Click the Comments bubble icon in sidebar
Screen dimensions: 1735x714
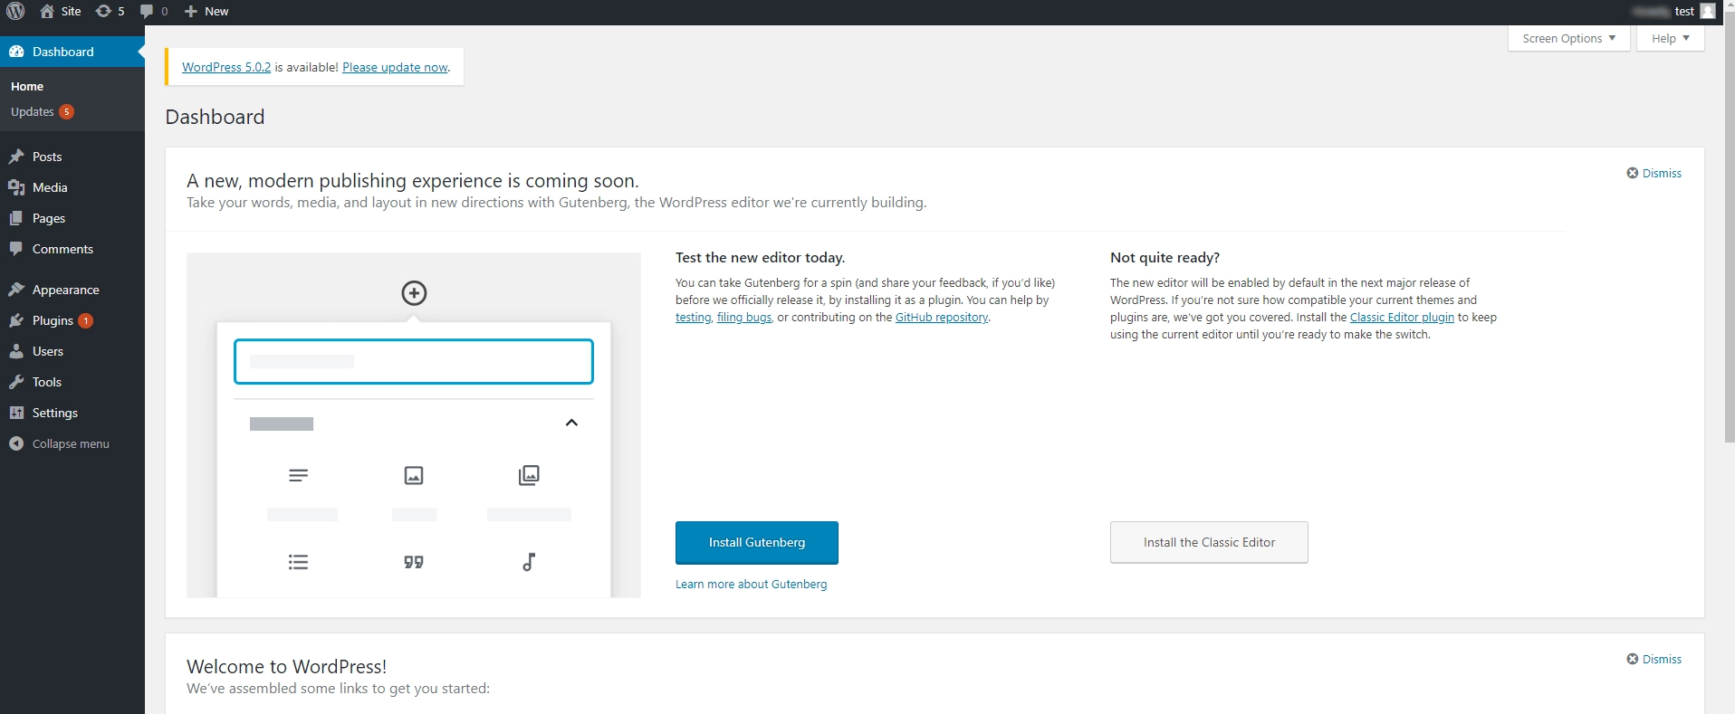coord(16,249)
